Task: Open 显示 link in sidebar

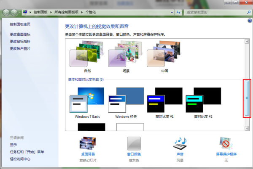Action: pyautogui.click(x=13, y=145)
